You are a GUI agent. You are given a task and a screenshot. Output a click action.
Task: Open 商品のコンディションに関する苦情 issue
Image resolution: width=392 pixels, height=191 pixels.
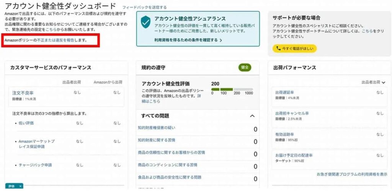pyautogui.click(x=168, y=165)
